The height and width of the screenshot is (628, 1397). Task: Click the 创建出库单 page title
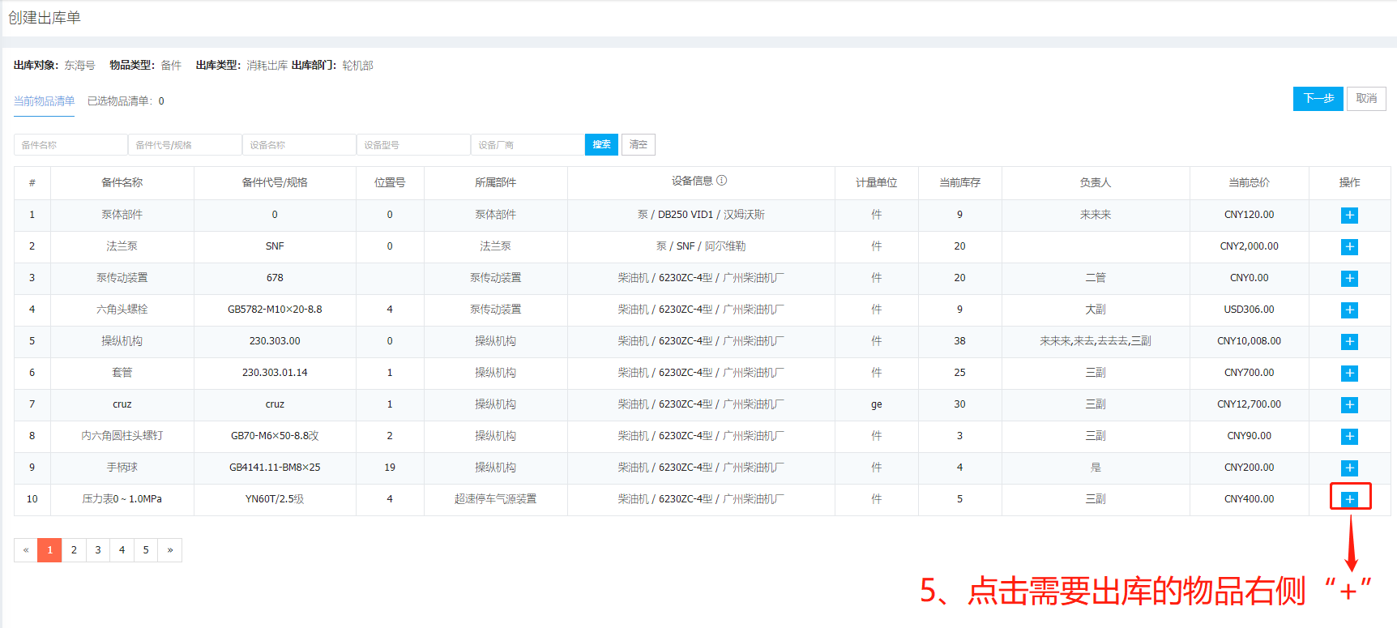pos(45,18)
